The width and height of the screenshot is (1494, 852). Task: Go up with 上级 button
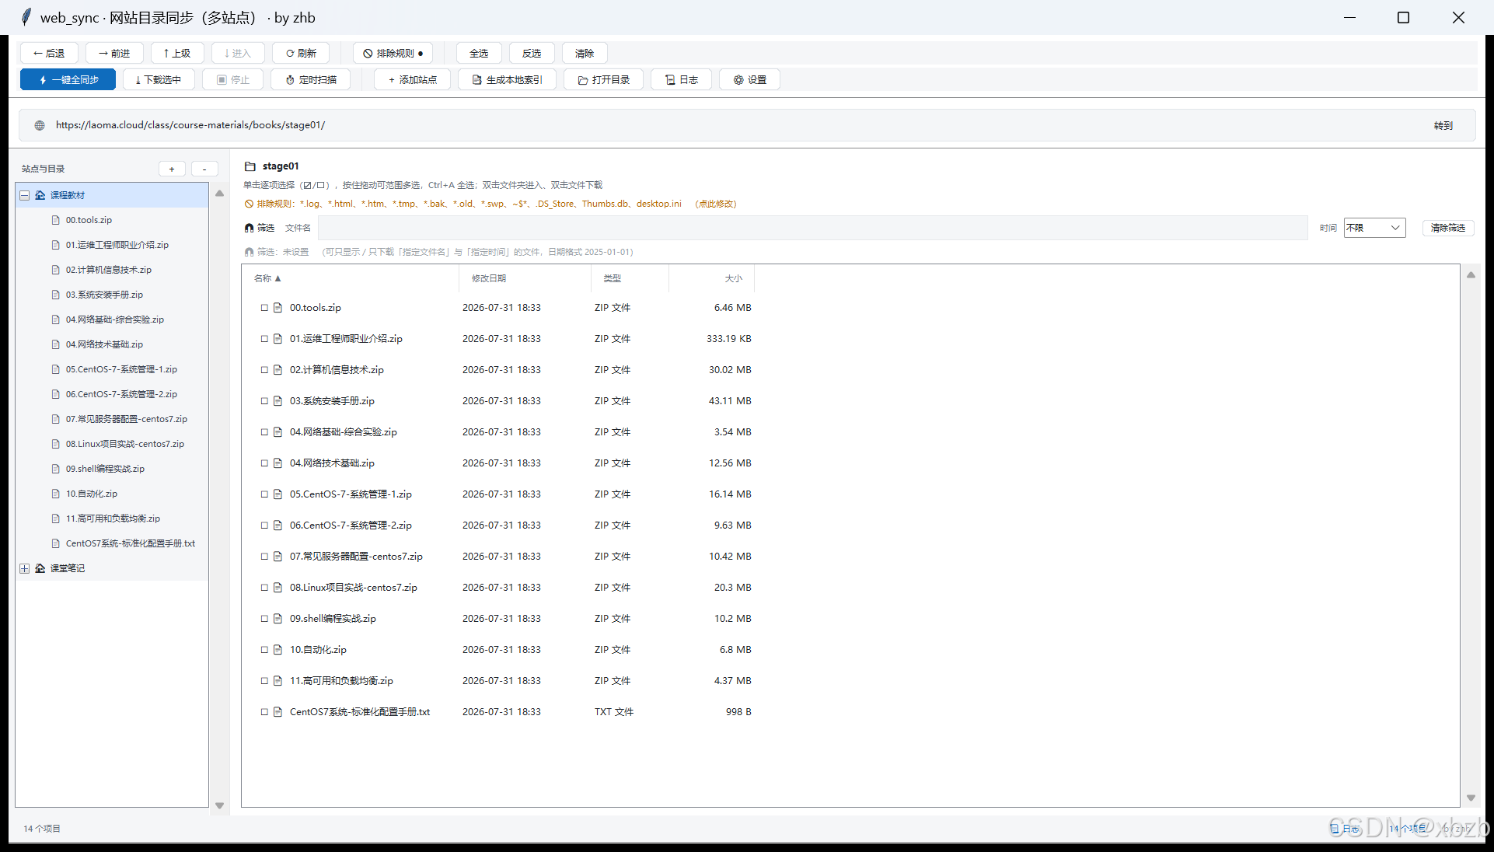pyautogui.click(x=177, y=53)
